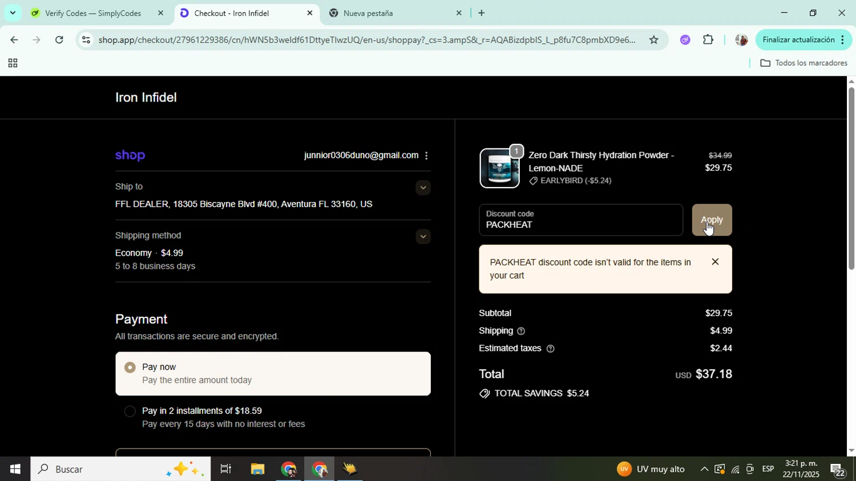
Task: Apply the PACKHEAT discount code
Action: pos(712,220)
